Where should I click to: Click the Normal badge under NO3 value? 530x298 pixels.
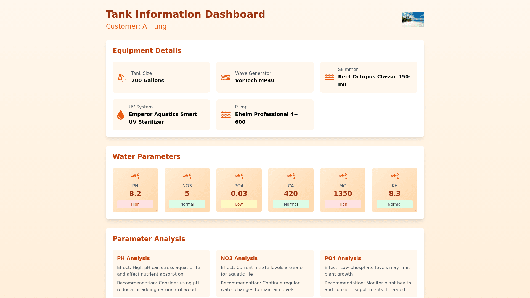click(187, 204)
